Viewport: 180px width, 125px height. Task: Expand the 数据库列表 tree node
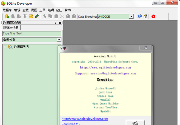click(5, 47)
